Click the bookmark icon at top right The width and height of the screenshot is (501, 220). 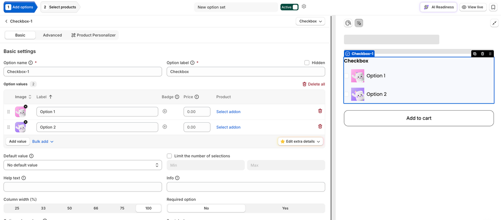493,7
